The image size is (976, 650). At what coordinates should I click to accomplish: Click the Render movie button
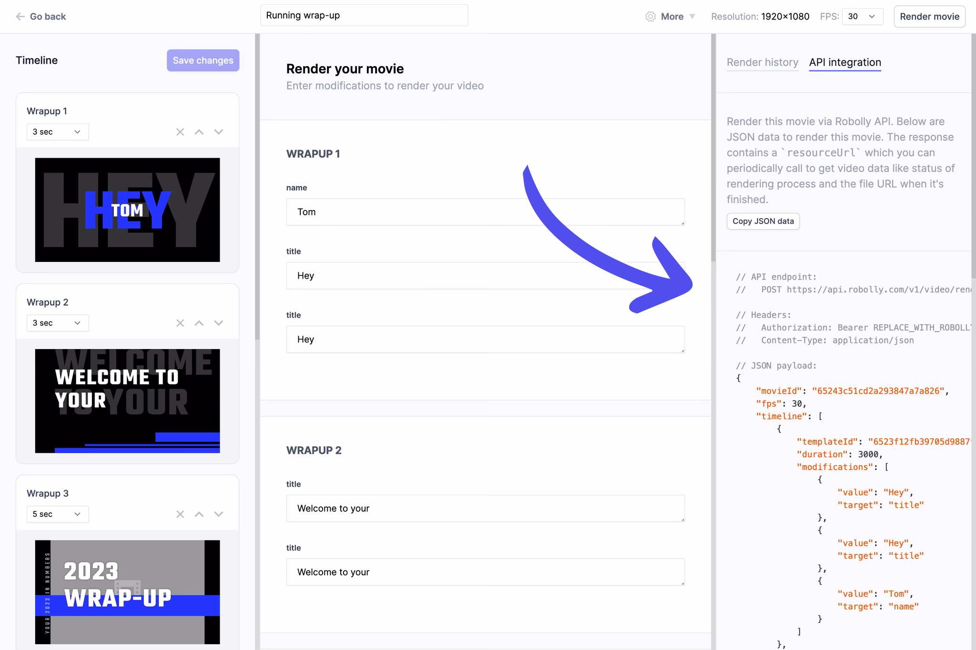click(x=929, y=17)
